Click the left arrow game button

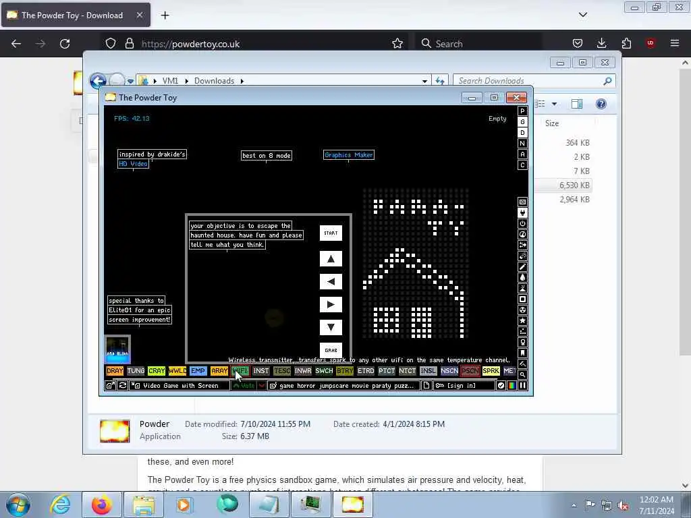pos(331,281)
